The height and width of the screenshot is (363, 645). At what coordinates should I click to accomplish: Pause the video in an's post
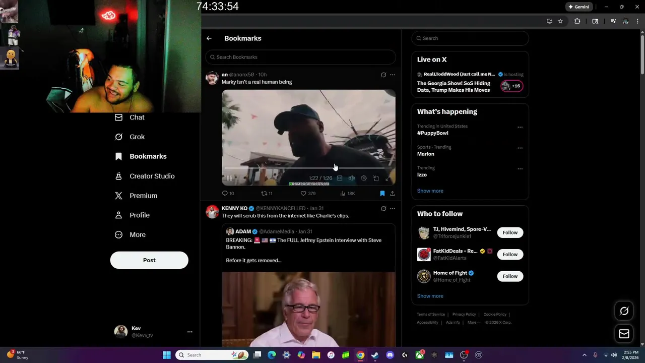tap(229, 178)
